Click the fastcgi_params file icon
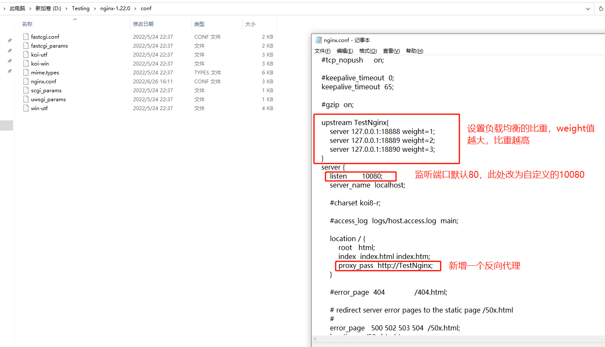This screenshot has width=605, height=347. click(26, 46)
